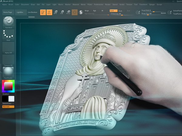The width and height of the screenshot is (182, 136).
Task: Open the Texture Off selector
Action: coord(8,60)
